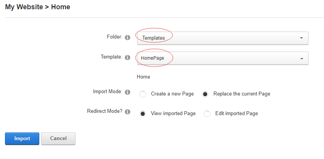Click the Template help info icon

point(128,57)
